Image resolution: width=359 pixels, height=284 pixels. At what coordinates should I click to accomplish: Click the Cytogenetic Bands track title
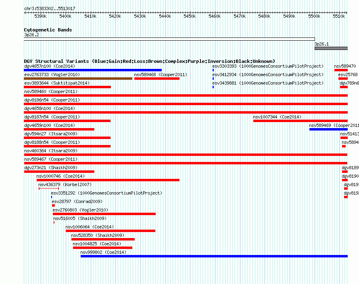click(48, 30)
